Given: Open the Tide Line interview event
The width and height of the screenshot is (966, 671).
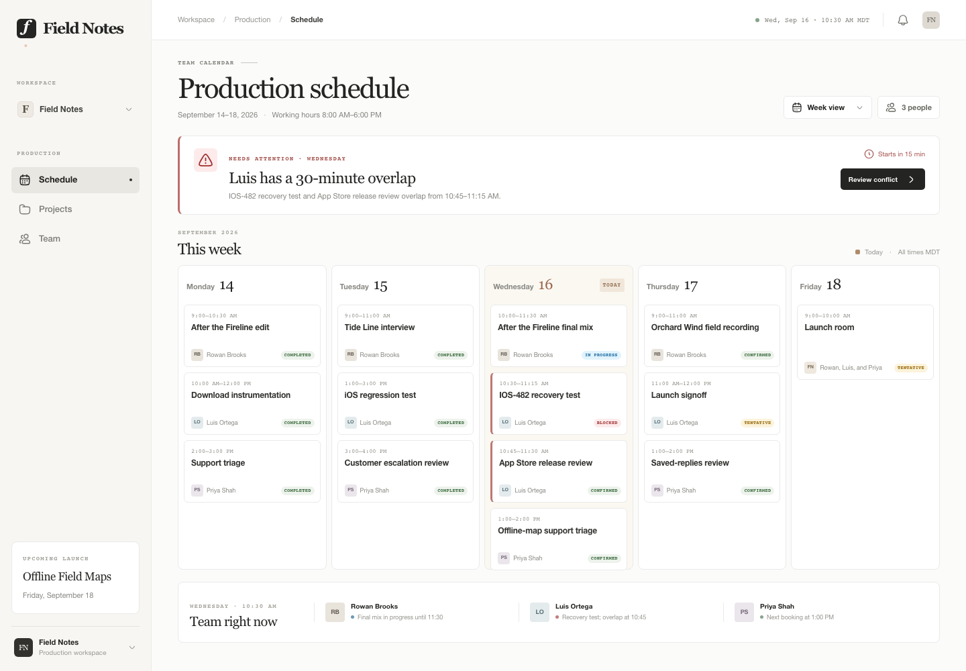Looking at the screenshot, I should coord(405,335).
